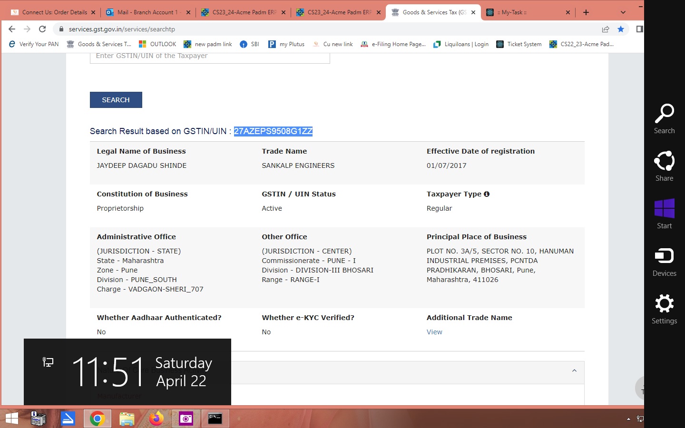The image size is (685, 428).
Task: Open the browser side panel icon
Action: [x=639, y=29]
